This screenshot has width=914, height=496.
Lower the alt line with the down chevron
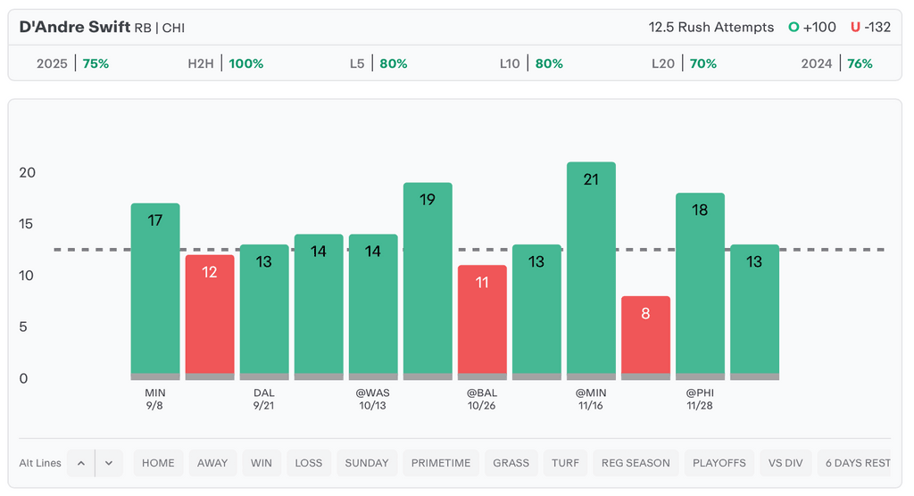pyautogui.click(x=109, y=463)
